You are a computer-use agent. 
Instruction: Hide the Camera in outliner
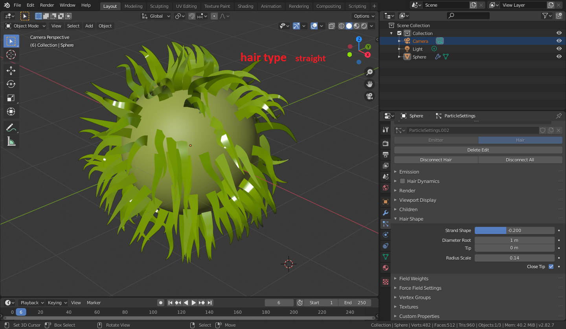pos(559,41)
